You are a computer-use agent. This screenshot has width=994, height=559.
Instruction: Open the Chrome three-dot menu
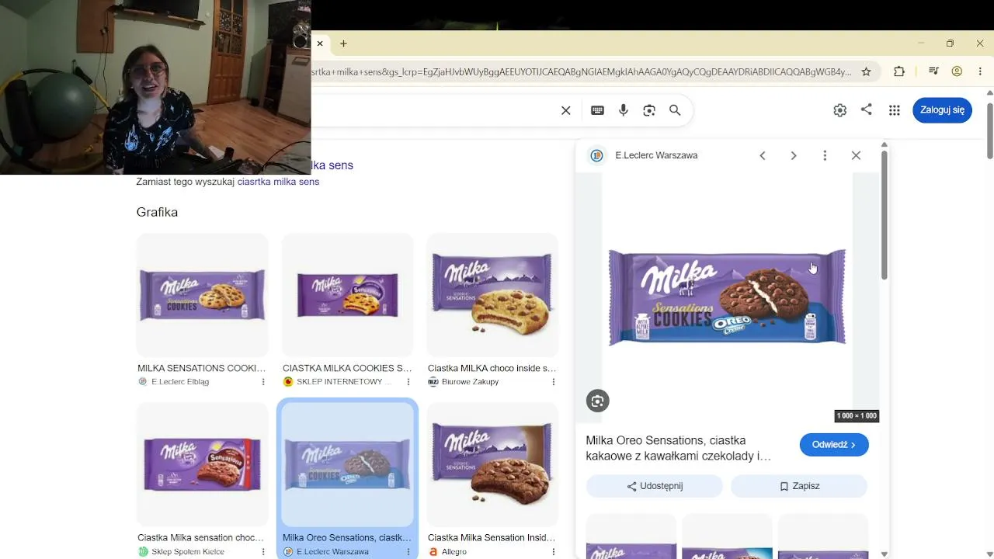point(980,71)
